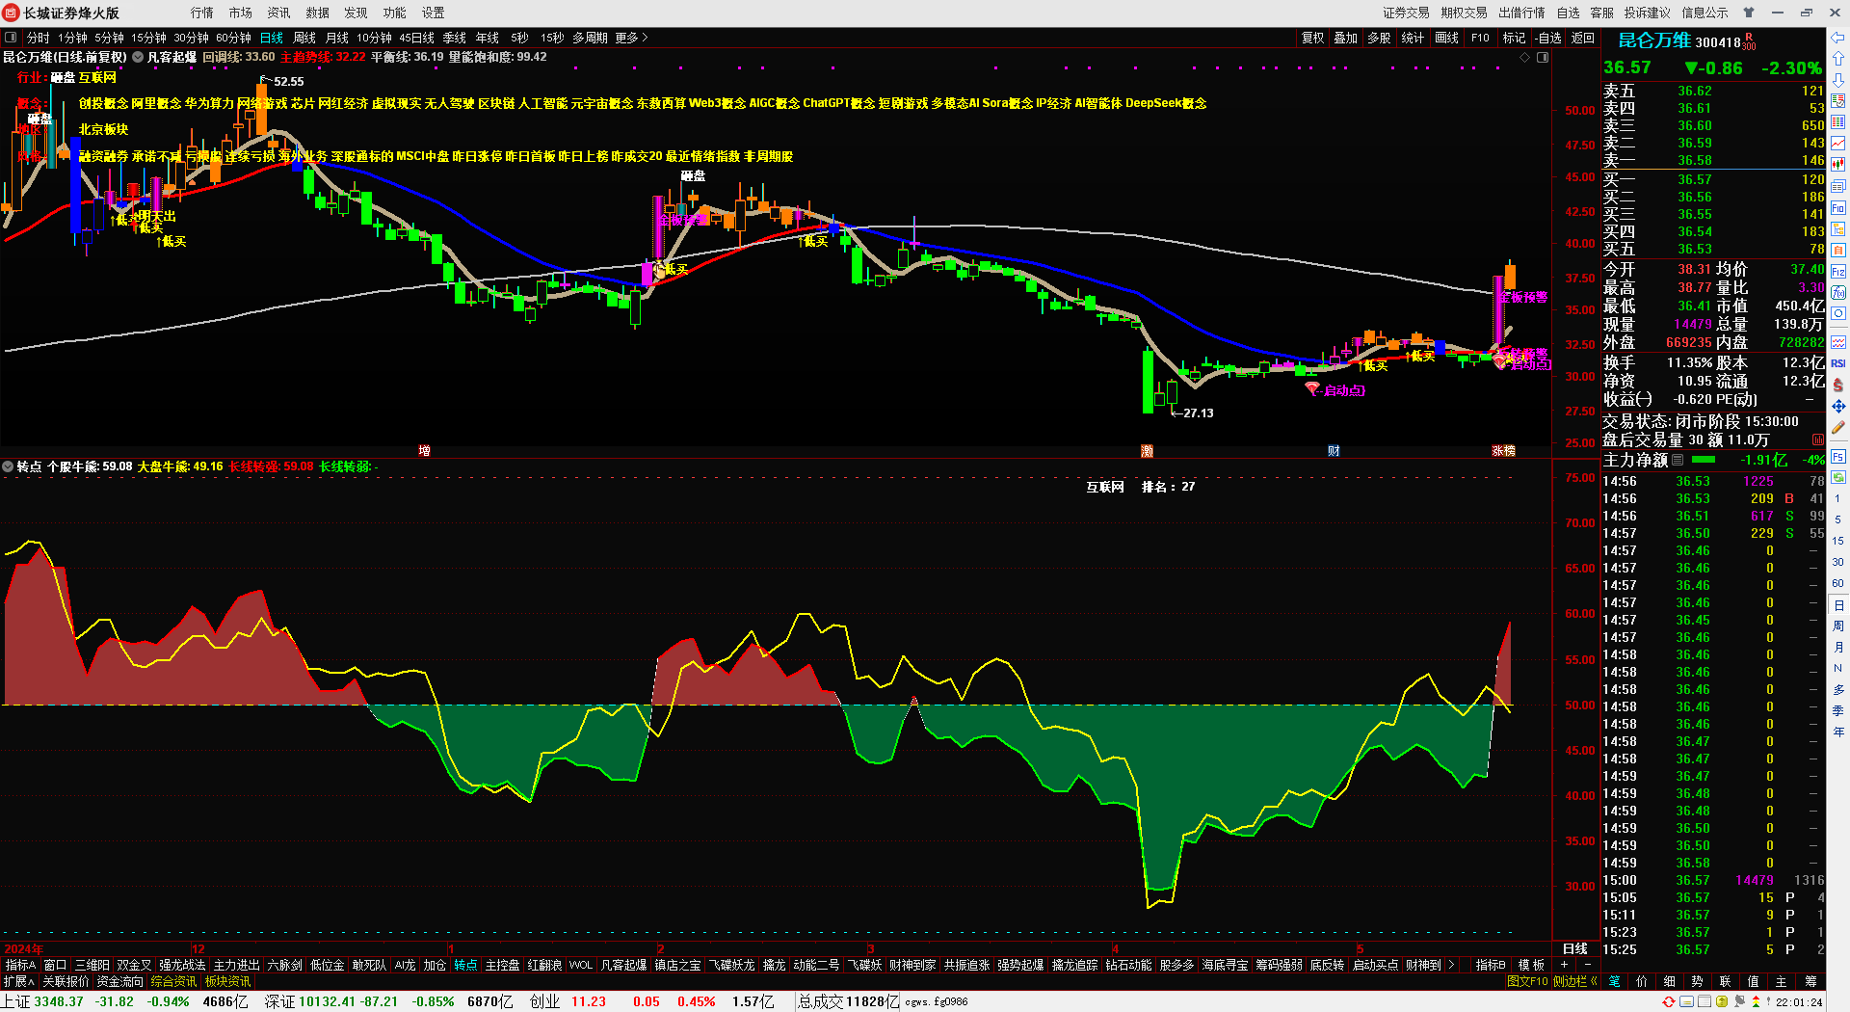Click the up arrow icon in right sidebar

click(x=1837, y=59)
